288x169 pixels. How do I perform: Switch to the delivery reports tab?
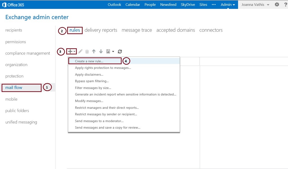click(x=101, y=30)
